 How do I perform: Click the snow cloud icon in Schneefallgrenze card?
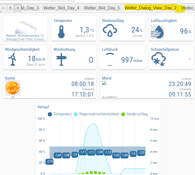point(159,59)
